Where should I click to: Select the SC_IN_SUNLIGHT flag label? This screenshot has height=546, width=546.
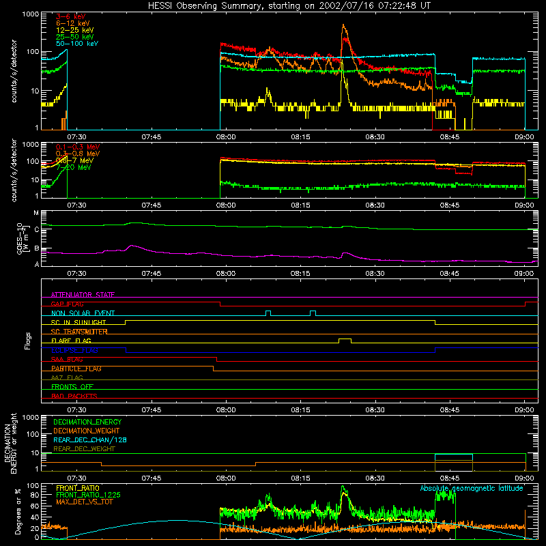78,322
